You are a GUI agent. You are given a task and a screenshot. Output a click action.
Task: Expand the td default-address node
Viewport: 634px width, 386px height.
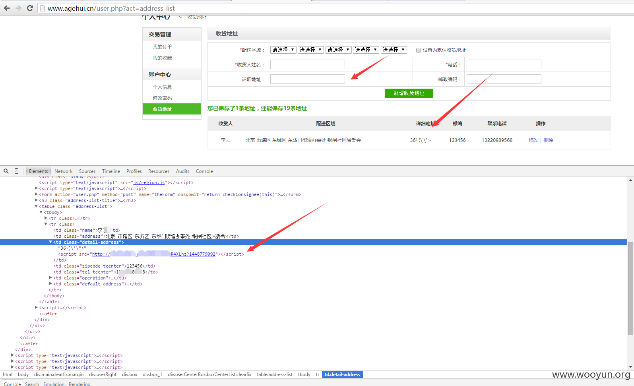pyautogui.click(x=50, y=284)
